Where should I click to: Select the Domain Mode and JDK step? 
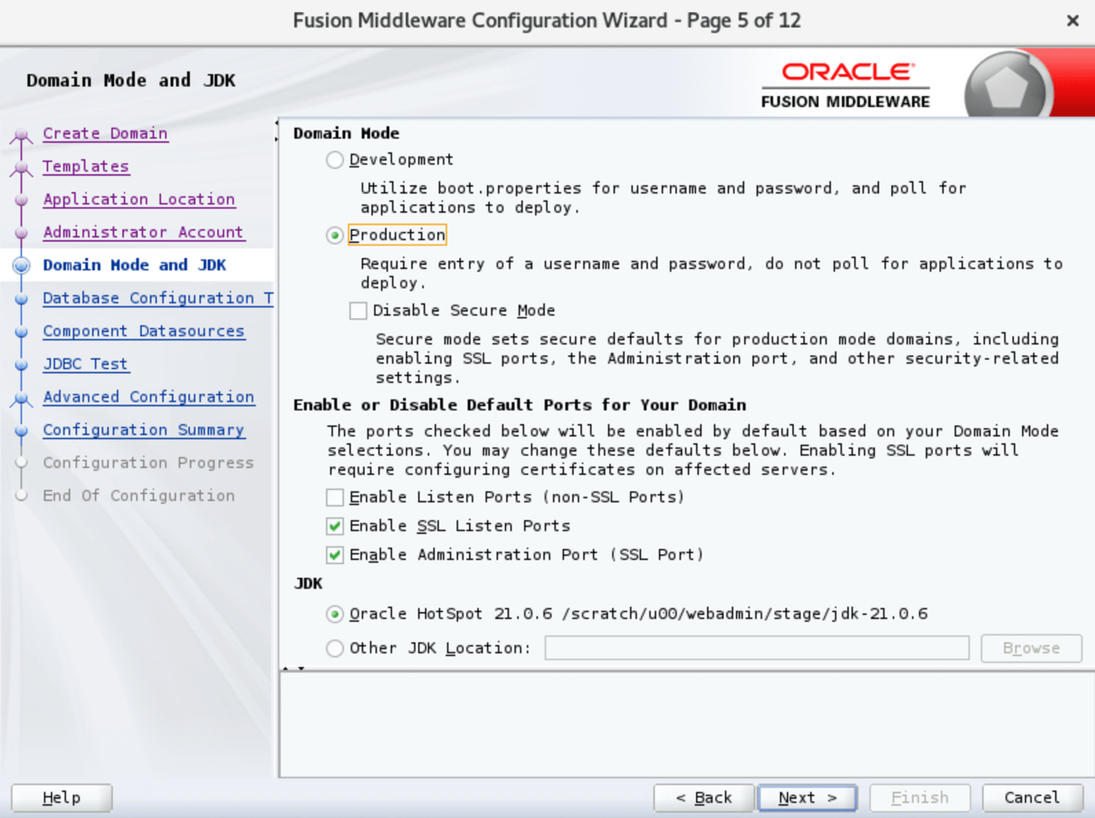tap(134, 265)
